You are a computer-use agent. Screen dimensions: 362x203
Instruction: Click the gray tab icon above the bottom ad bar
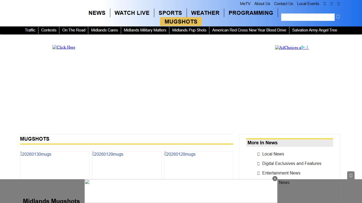pyautogui.click(x=351, y=176)
